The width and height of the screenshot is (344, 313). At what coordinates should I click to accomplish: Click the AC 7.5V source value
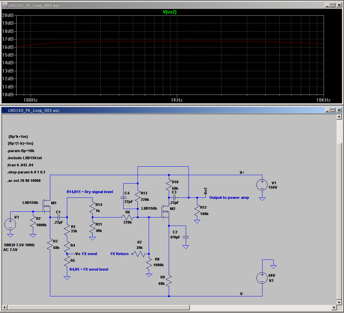[x=10, y=250]
